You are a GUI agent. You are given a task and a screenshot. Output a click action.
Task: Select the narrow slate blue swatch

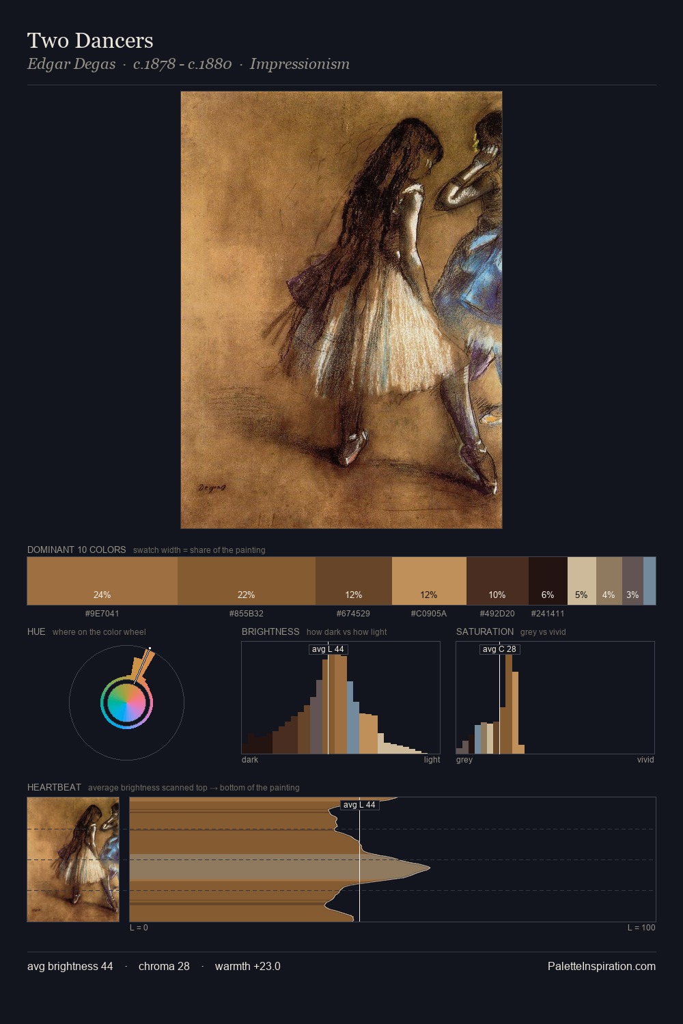coord(650,581)
